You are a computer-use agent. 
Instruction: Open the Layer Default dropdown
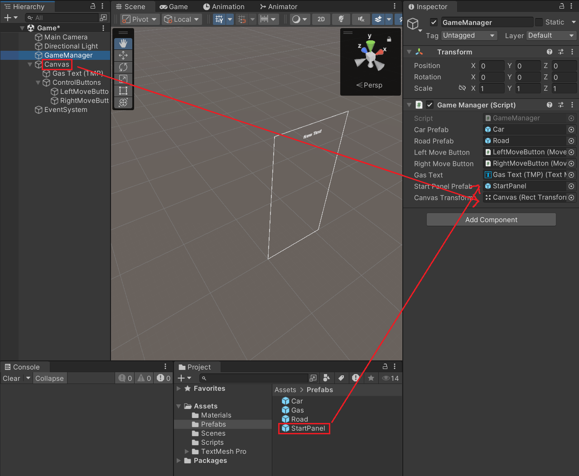[551, 35]
